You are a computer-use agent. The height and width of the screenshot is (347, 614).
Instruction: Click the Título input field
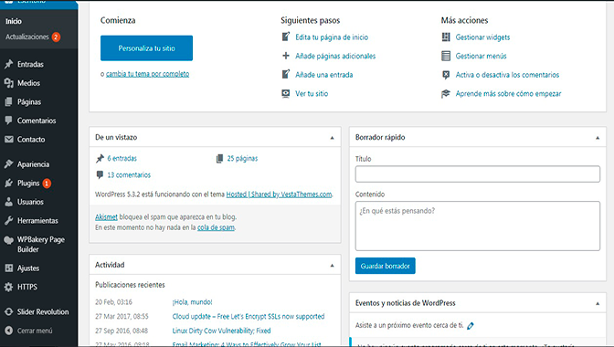(478, 174)
